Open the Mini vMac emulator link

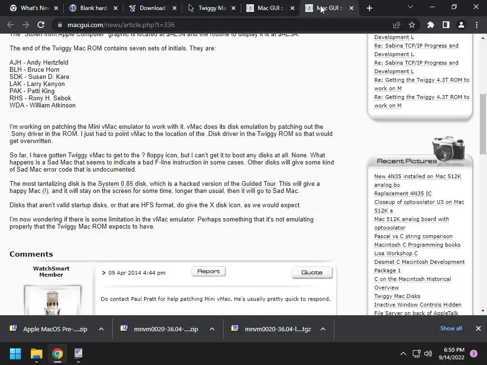point(116,126)
